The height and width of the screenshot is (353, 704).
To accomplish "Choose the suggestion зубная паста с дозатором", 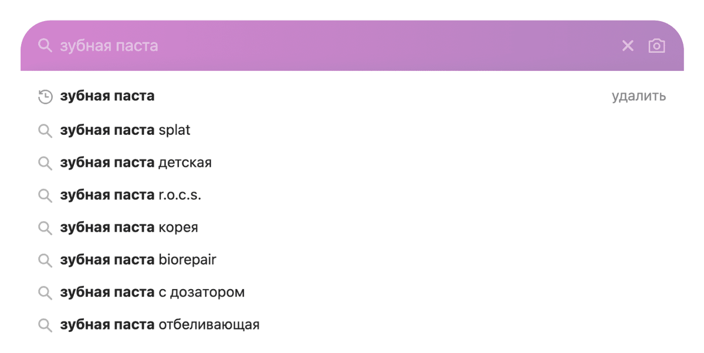I will pyautogui.click(x=153, y=292).
